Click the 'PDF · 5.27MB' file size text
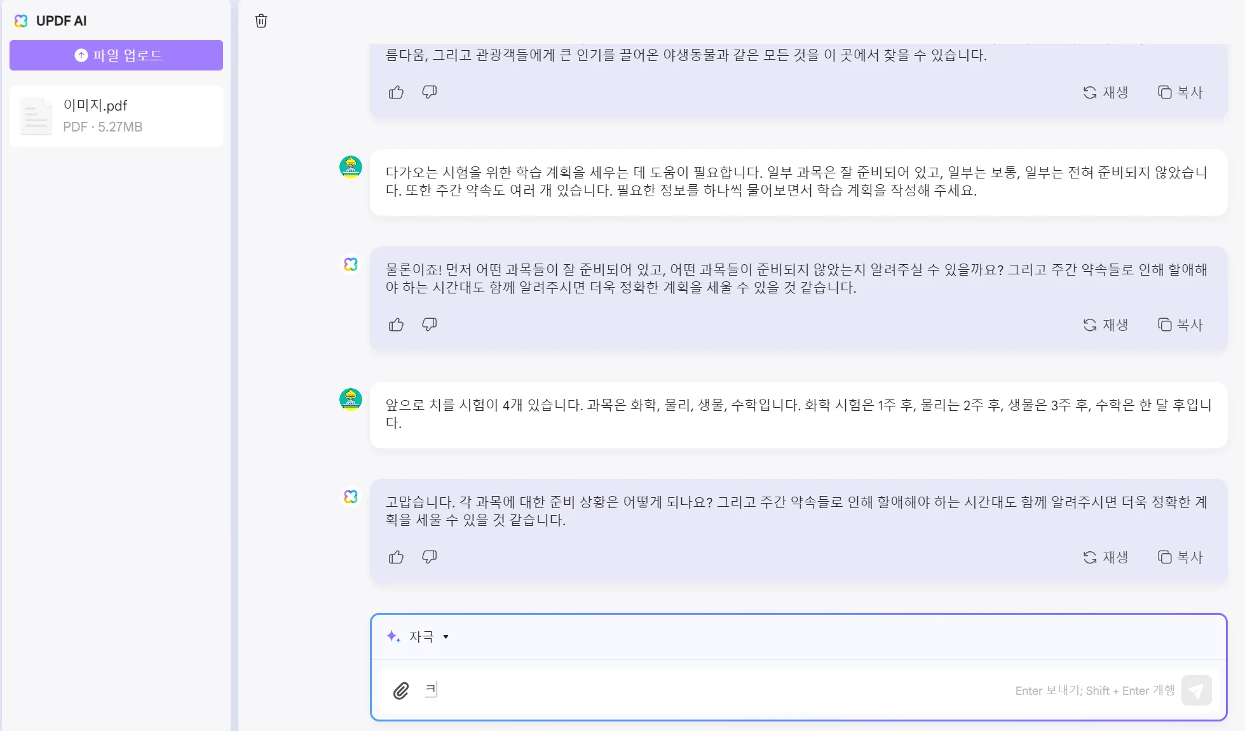The height and width of the screenshot is (731, 1245). coord(102,127)
